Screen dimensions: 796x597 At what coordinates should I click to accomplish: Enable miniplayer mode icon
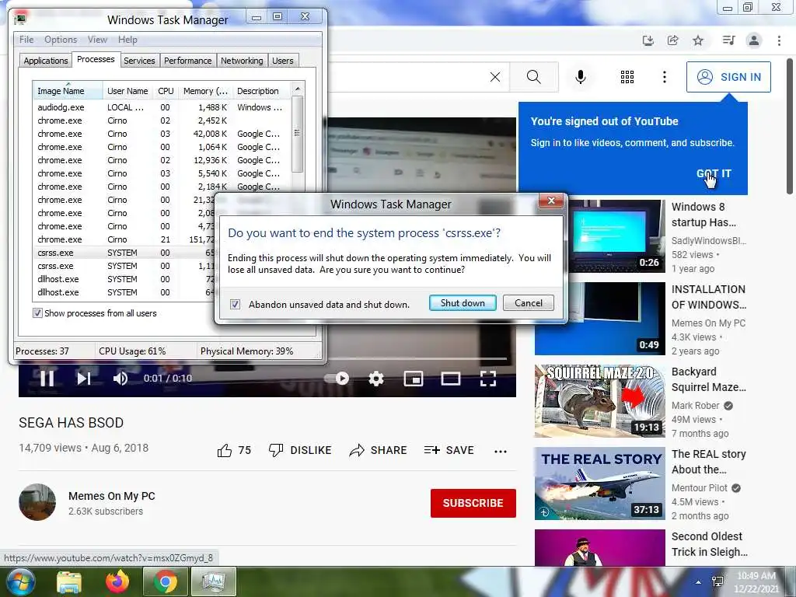click(x=414, y=379)
